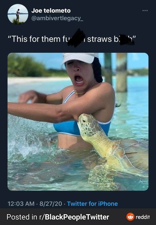Click the white cap in the photo
Image resolution: width=156 pixels, height=225 pixels.
(81, 58)
